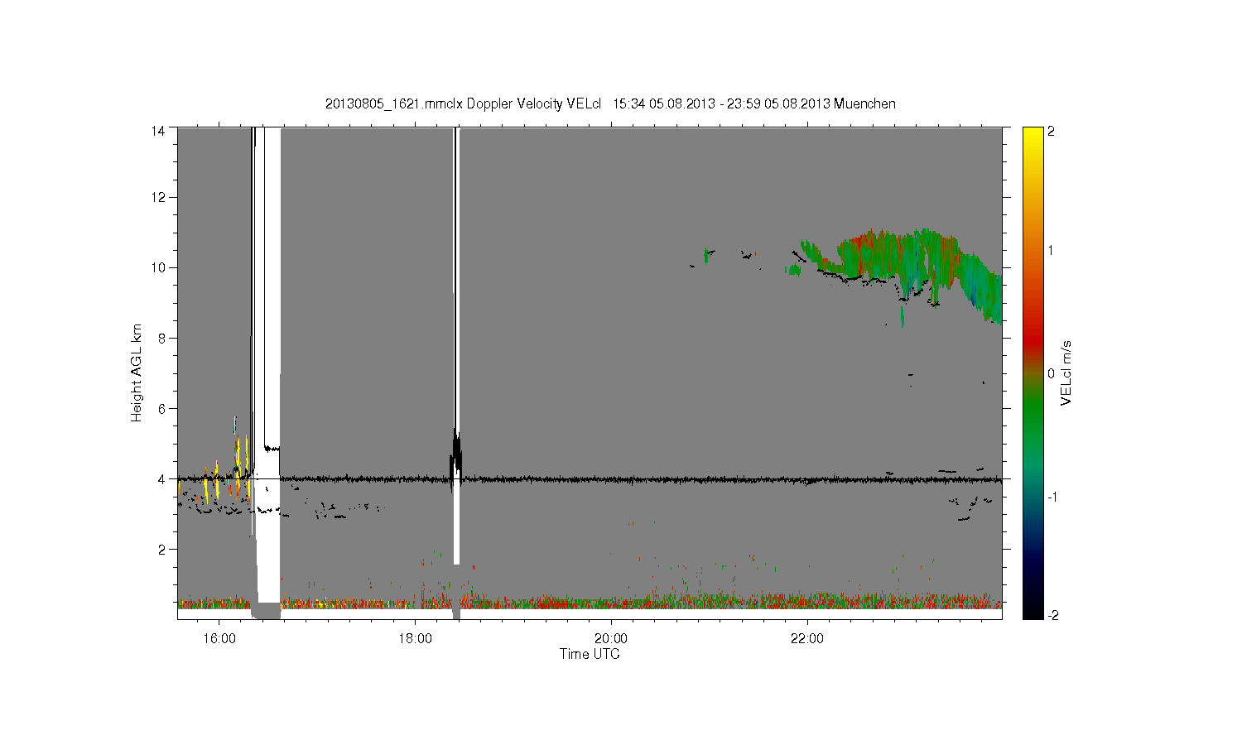Click the colorbar tick label -1
The height and width of the screenshot is (745, 1242).
click(x=1052, y=497)
